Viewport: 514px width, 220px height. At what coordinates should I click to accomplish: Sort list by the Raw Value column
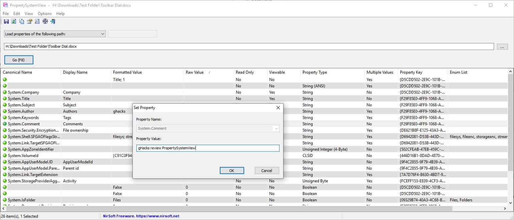point(194,72)
